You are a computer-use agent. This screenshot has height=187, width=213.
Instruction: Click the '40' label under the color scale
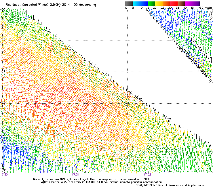coord(185,8)
